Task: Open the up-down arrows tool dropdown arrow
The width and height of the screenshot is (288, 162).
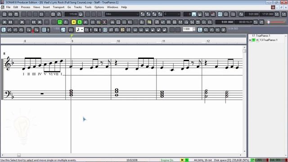Action: 100,30
